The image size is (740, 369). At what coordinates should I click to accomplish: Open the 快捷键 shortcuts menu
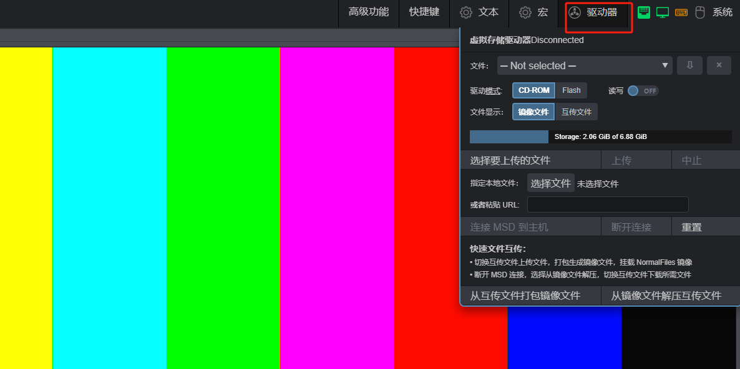point(424,12)
